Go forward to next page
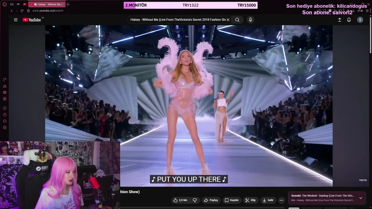The width and height of the screenshot is (372, 209). [x=17, y=10]
